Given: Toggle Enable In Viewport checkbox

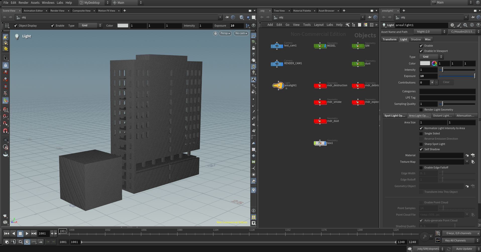Looking at the screenshot, I should click(x=421, y=51).
